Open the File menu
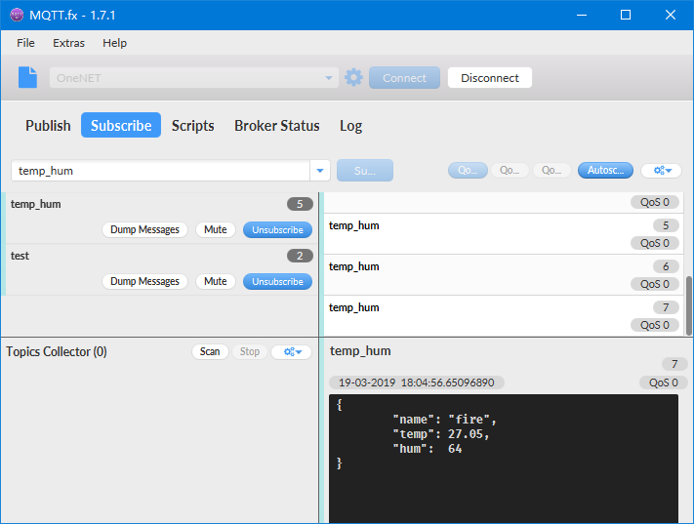The image size is (694, 524). pos(25,43)
